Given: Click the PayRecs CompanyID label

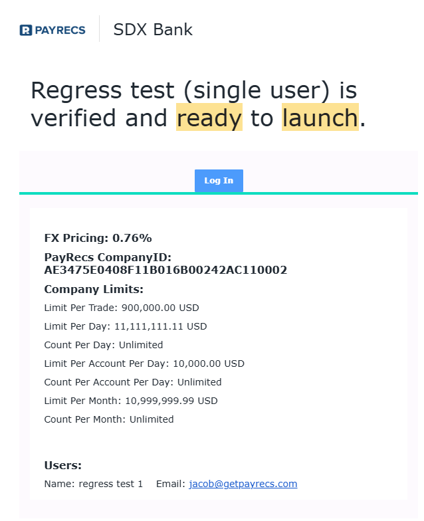Looking at the screenshot, I should [108, 257].
